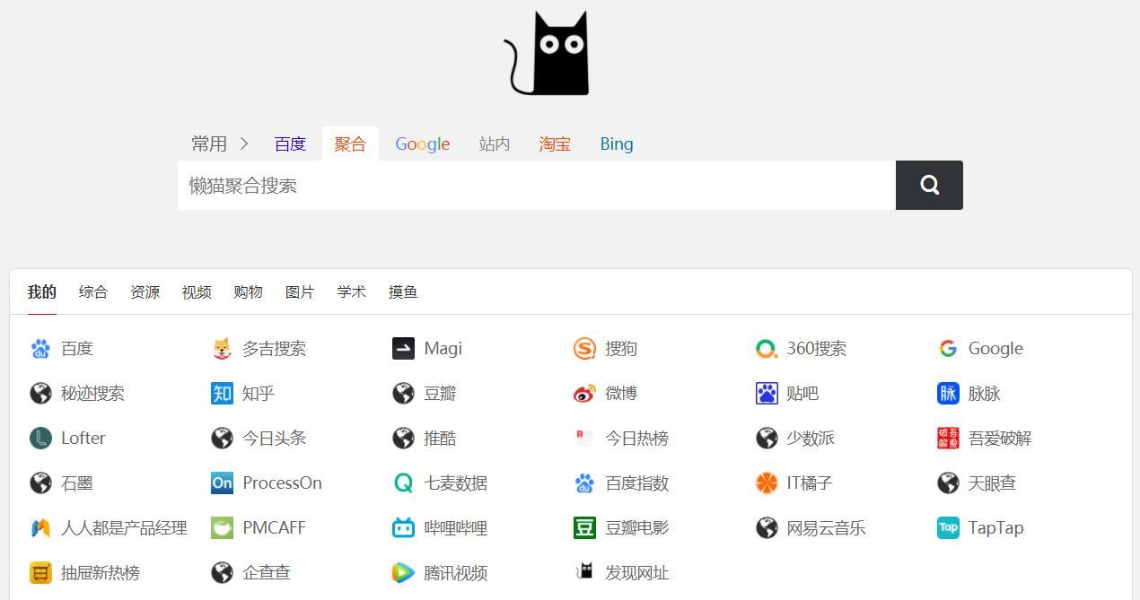The height and width of the screenshot is (600, 1140).
Task: Click the ProcessOn blue On icon
Action: click(222, 483)
